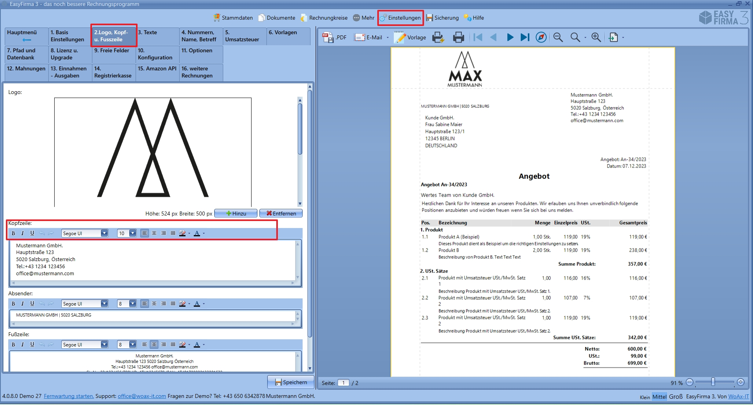Image resolution: width=753 pixels, height=405 pixels.
Task: Open the Sicherung menu
Action: 443,18
